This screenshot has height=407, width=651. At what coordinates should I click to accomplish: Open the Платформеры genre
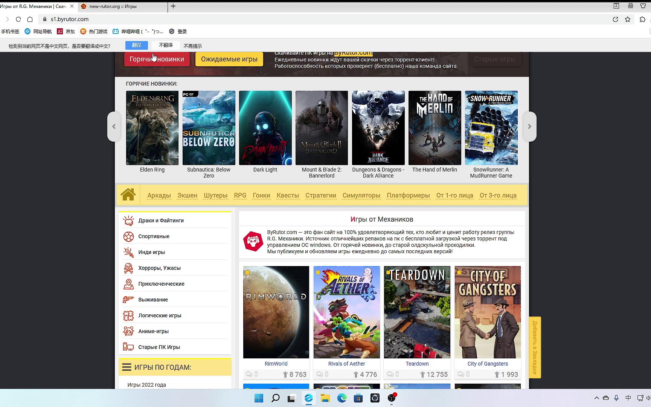tap(408, 195)
